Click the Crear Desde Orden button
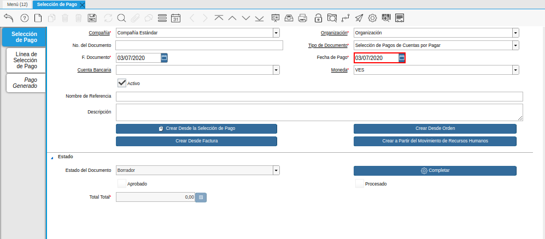Image resolution: width=545 pixels, height=239 pixels. pos(435,128)
